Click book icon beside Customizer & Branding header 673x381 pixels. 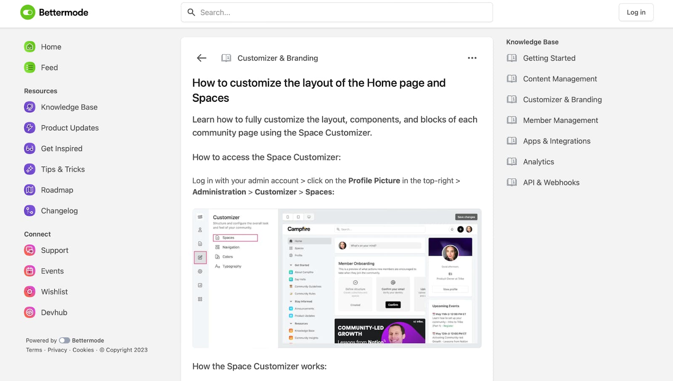pos(226,58)
